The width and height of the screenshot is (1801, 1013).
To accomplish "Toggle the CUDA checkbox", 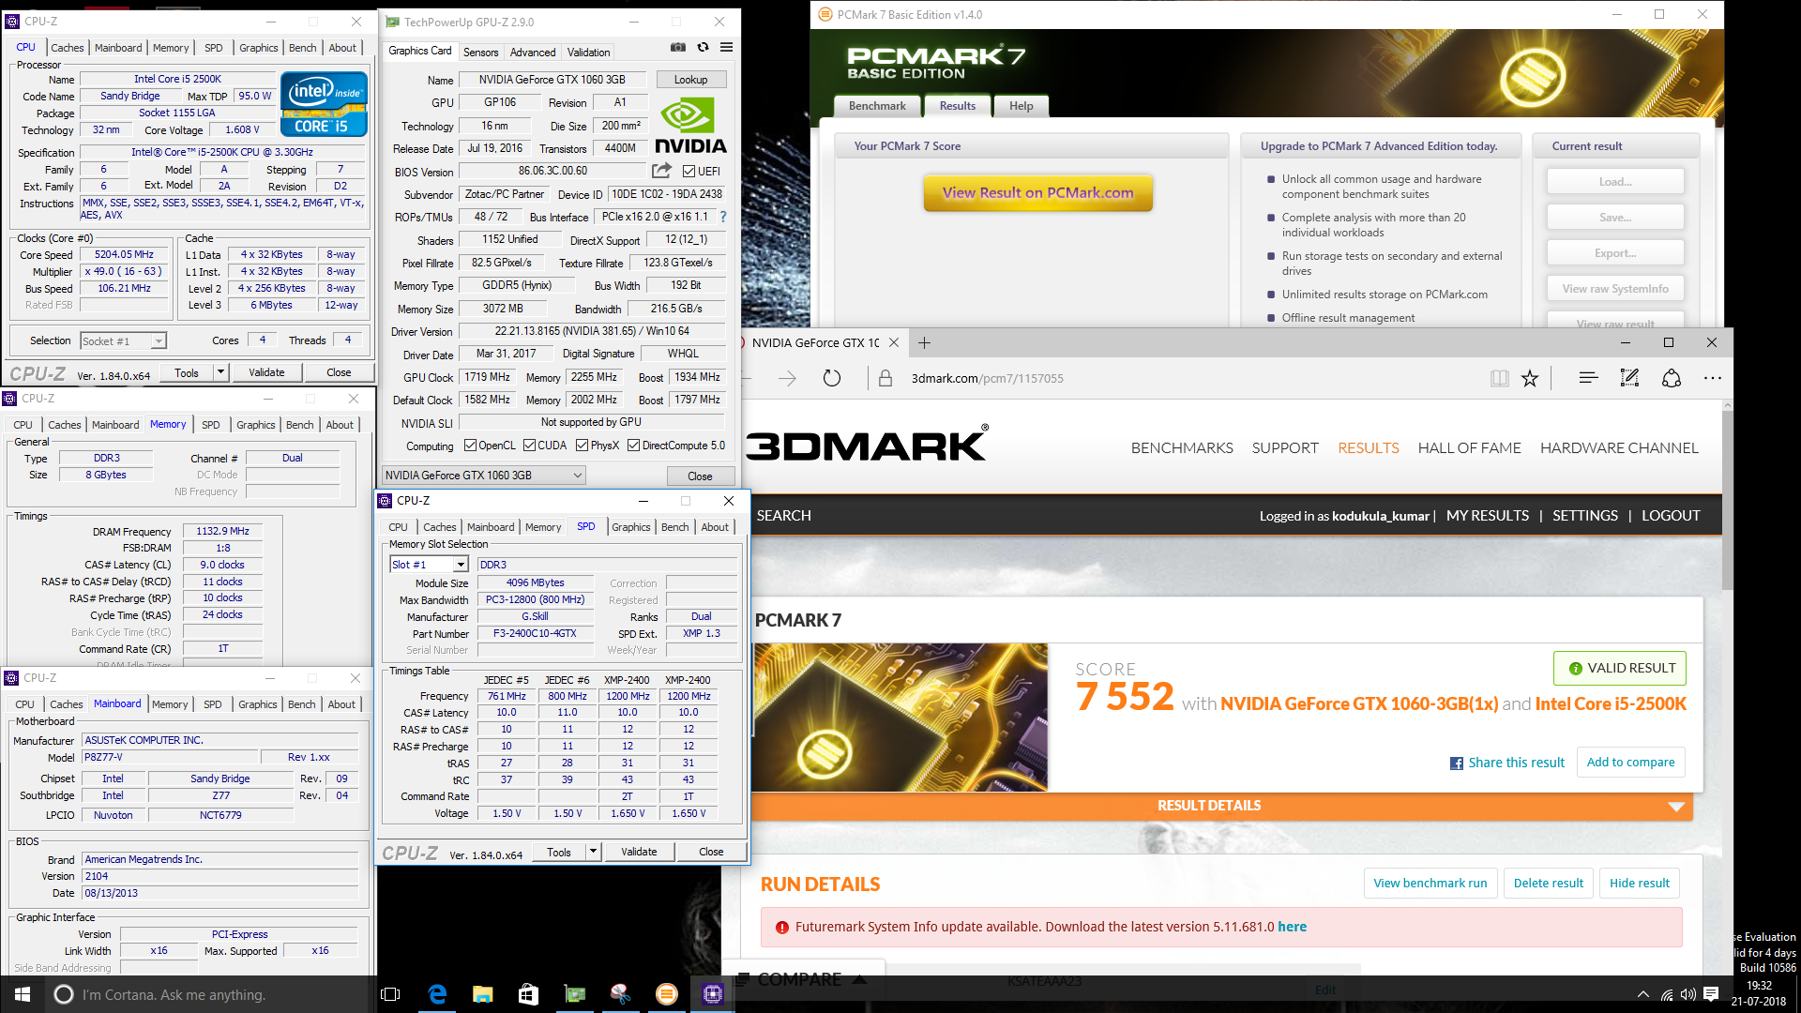I will tap(529, 446).
